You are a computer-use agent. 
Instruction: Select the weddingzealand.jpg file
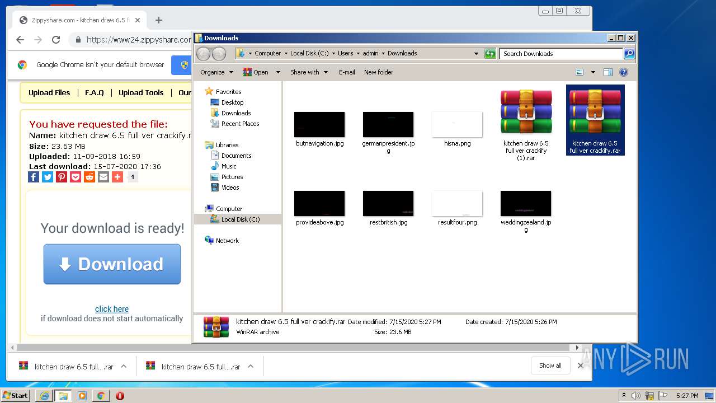coord(526,211)
